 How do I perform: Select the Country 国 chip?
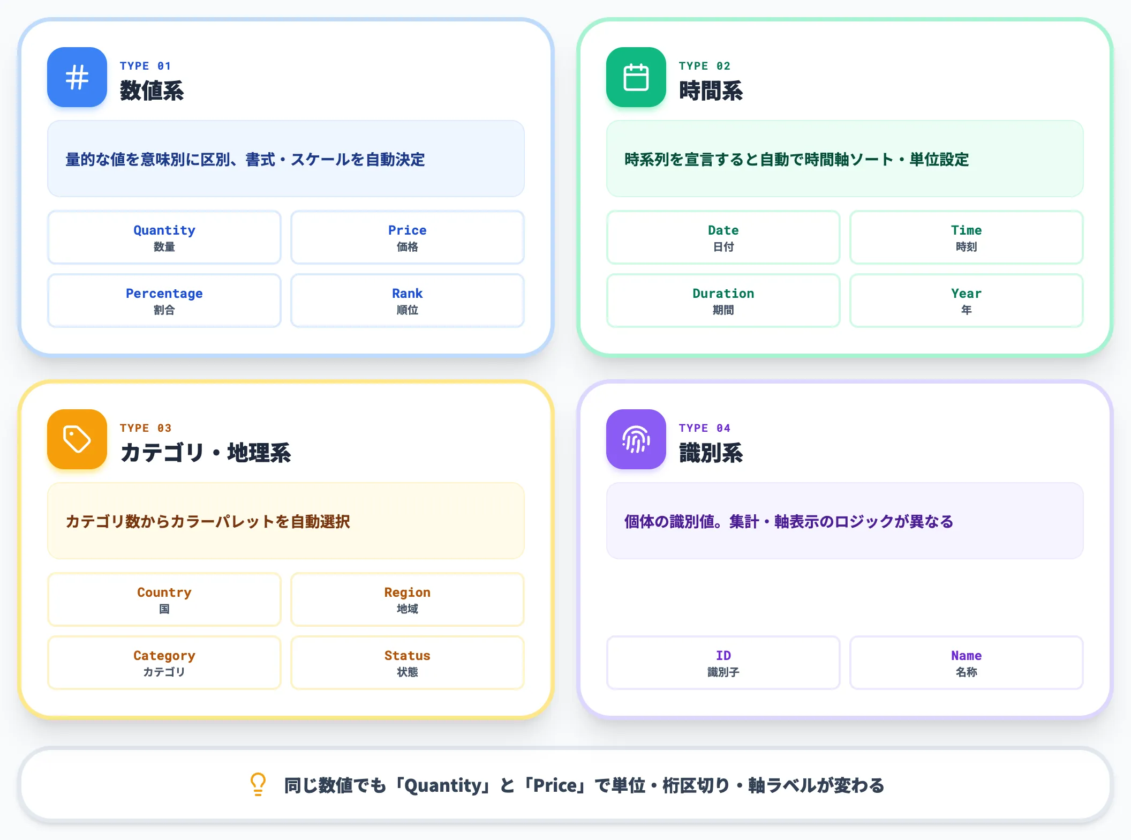click(x=164, y=599)
